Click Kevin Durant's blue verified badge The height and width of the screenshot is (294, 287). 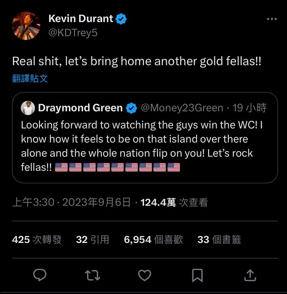click(x=121, y=19)
